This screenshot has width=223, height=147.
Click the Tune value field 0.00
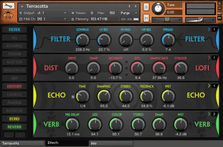(173, 12)
